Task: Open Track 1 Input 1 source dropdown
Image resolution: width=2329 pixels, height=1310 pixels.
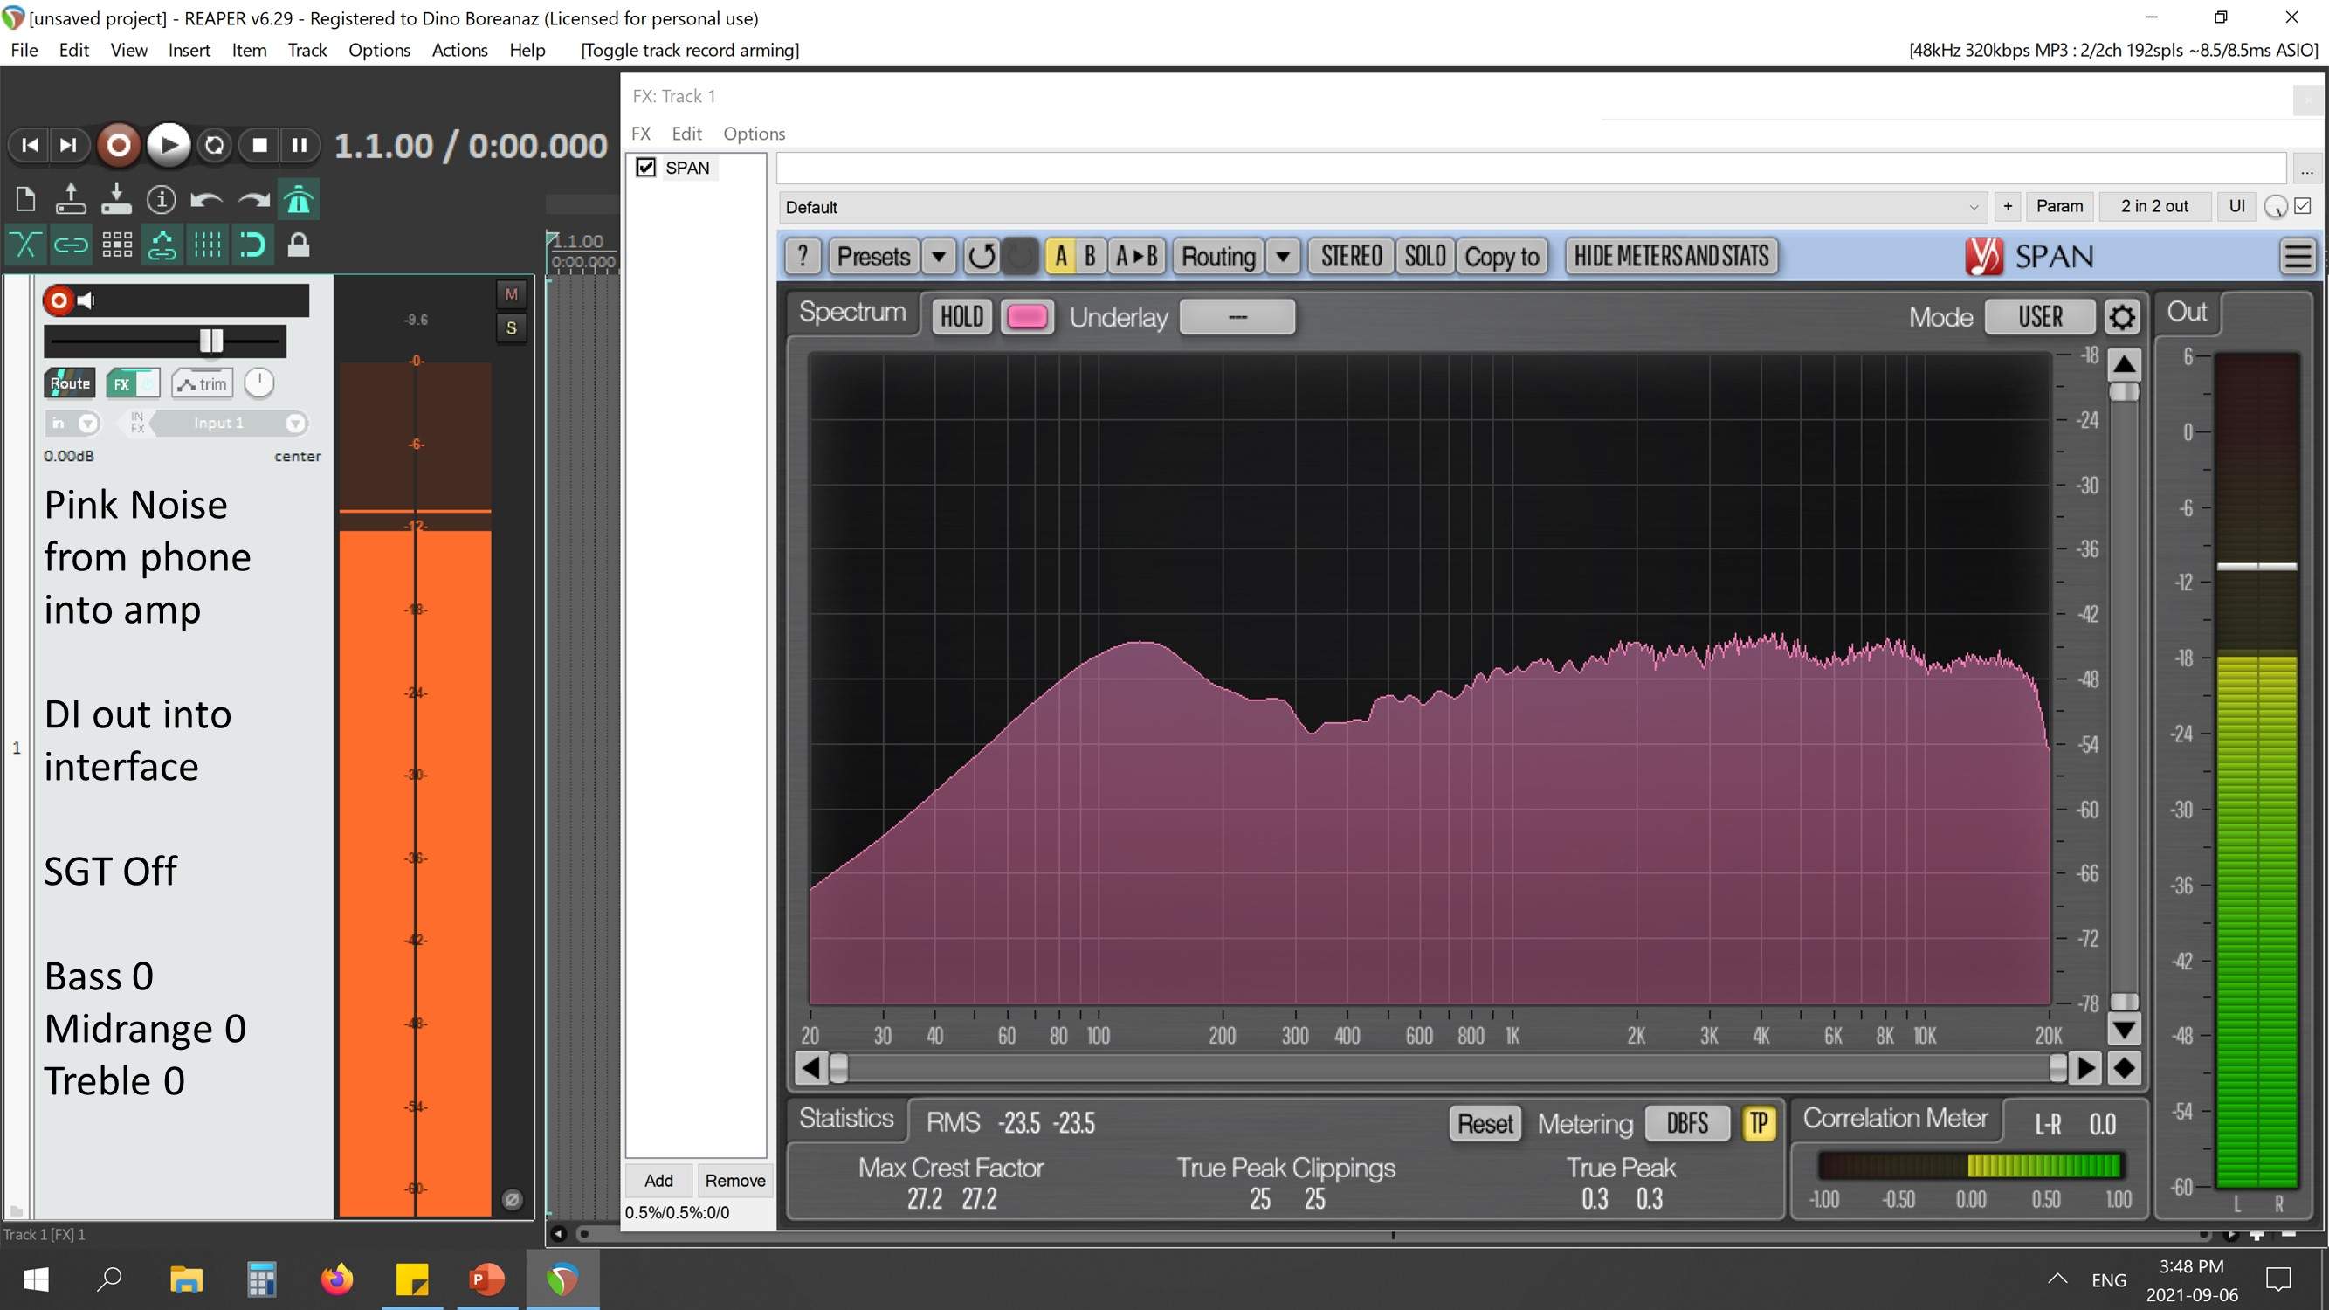Action: pyautogui.click(x=228, y=422)
